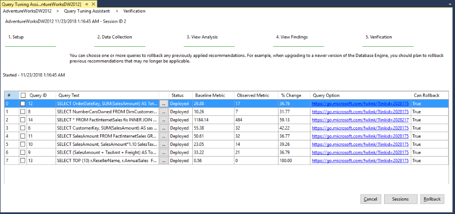Click ellipsis button for Query ID 8 row
This screenshot has width=455, height=214.
click(x=163, y=112)
